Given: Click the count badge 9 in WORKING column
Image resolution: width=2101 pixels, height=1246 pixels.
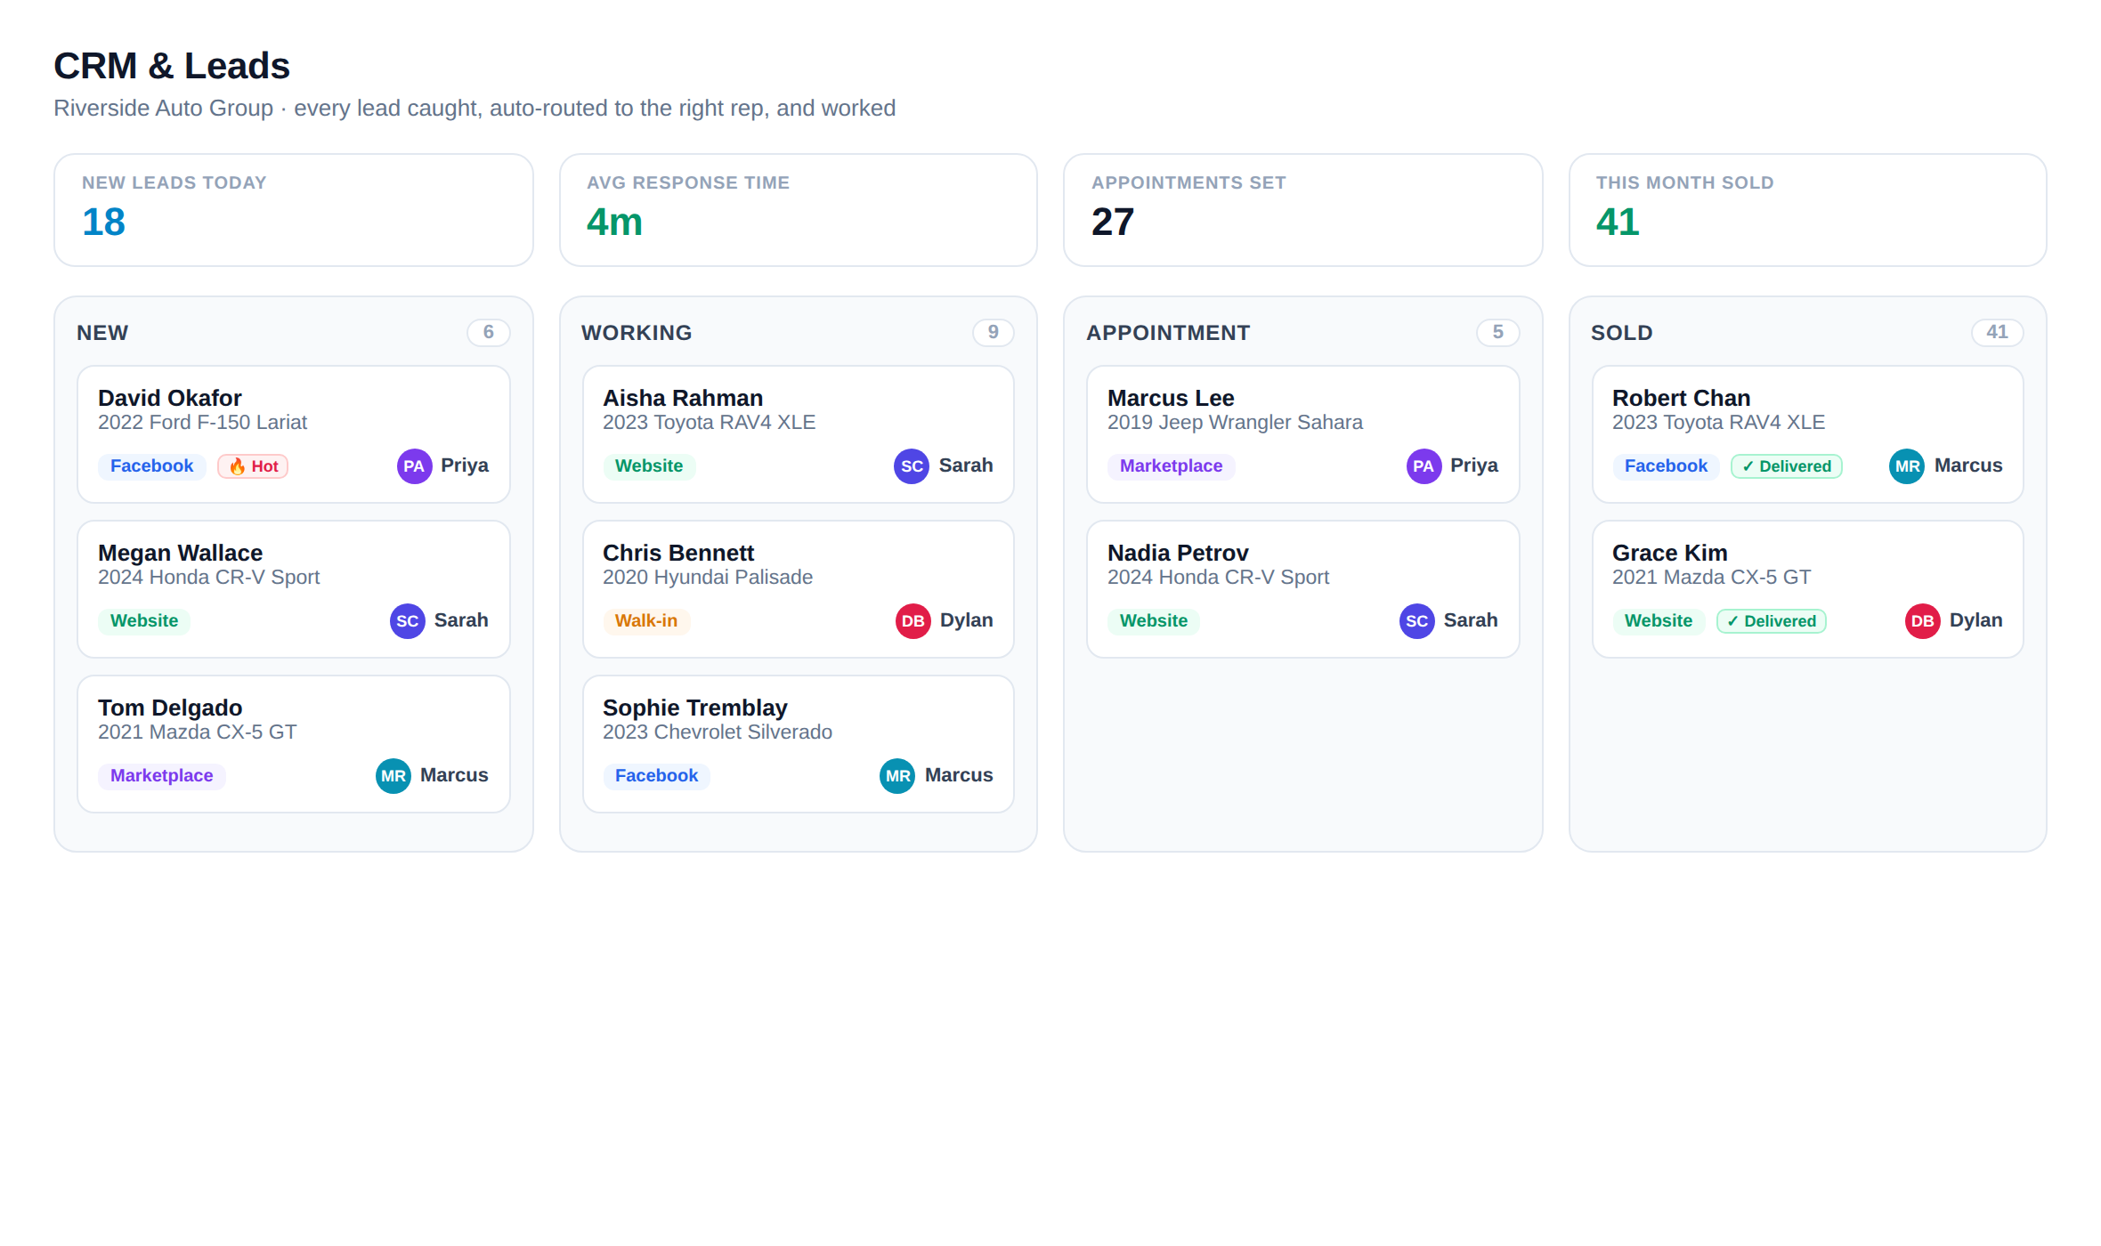Looking at the screenshot, I should tap(994, 332).
